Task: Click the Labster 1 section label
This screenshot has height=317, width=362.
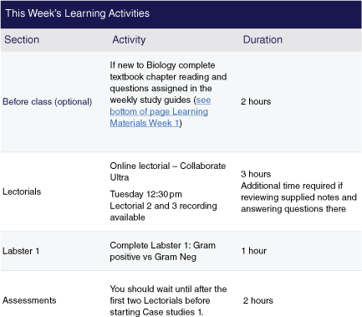Action: coord(21,251)
